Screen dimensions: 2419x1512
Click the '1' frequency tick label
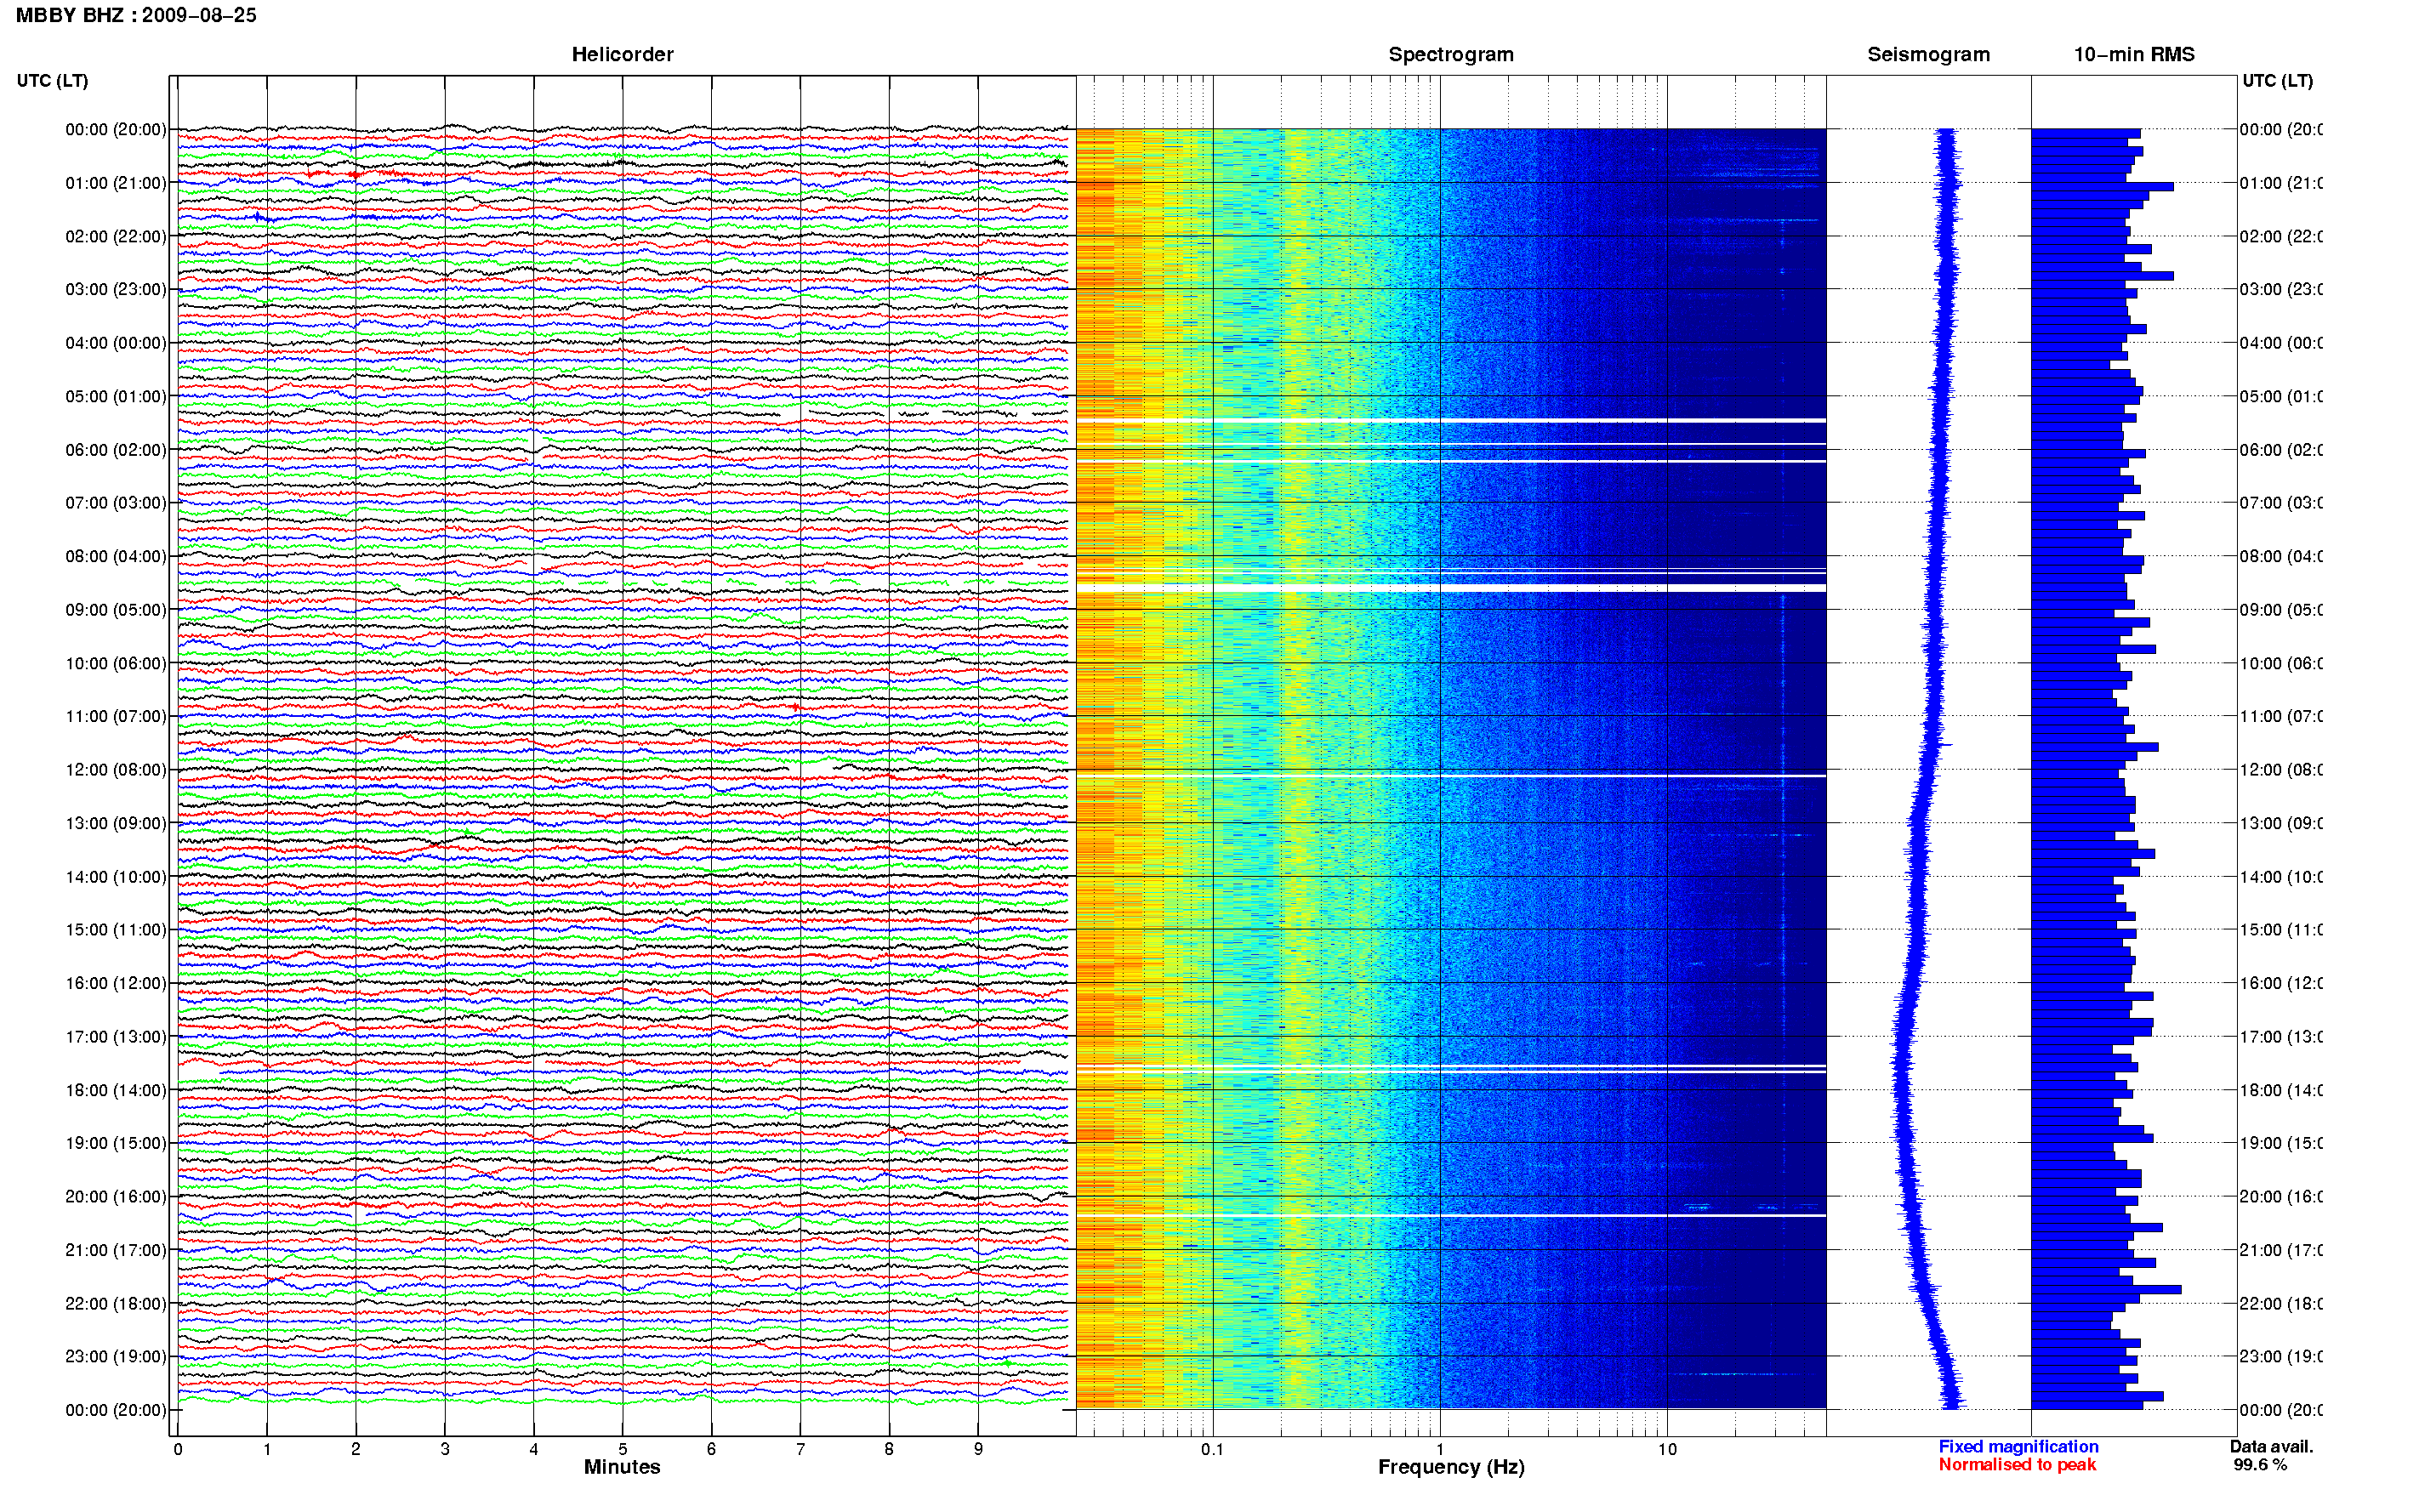point(1440,1449)
